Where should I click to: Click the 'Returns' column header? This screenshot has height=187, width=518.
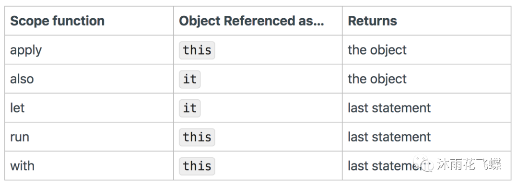(372, 21)
